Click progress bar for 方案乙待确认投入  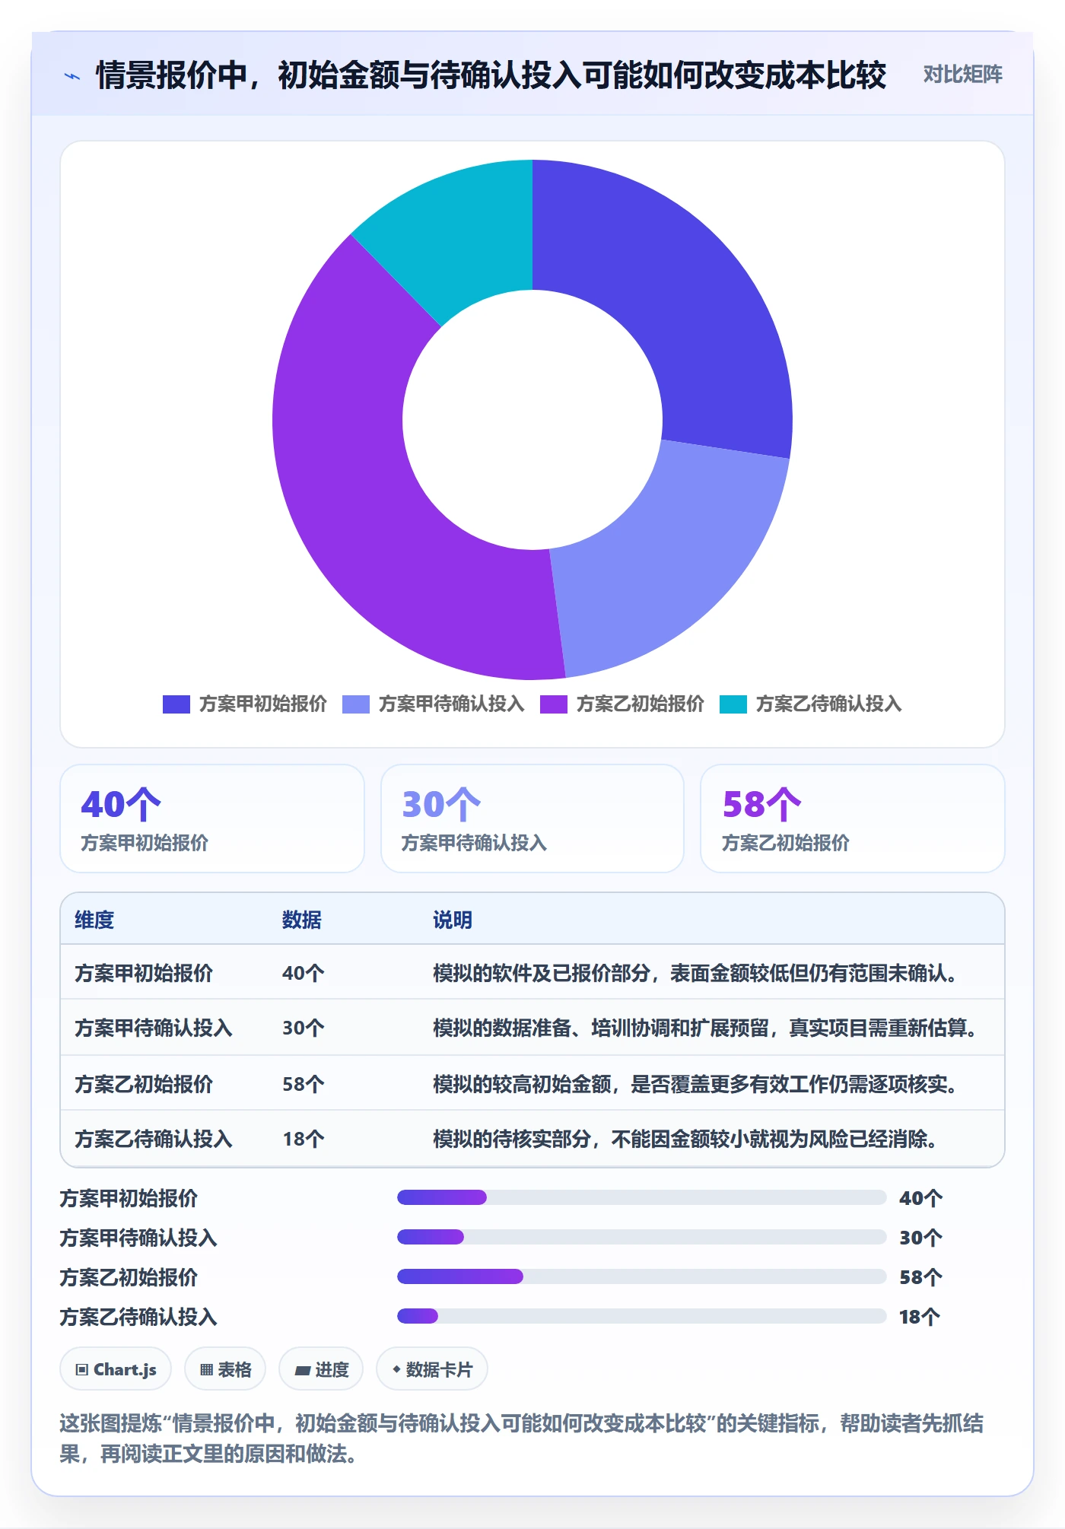(642, 1316)
